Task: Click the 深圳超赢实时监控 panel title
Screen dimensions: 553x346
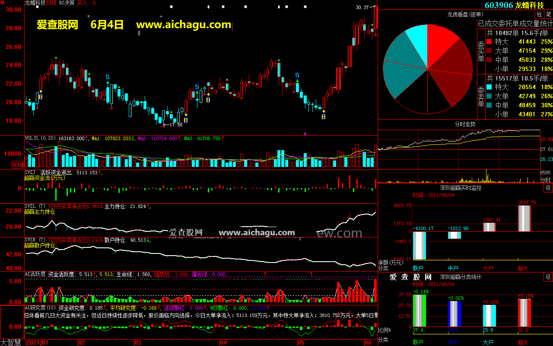Action: coord(461,188)
